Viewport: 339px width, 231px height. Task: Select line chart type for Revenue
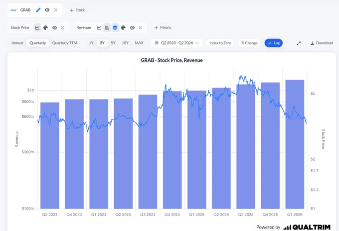99,27
